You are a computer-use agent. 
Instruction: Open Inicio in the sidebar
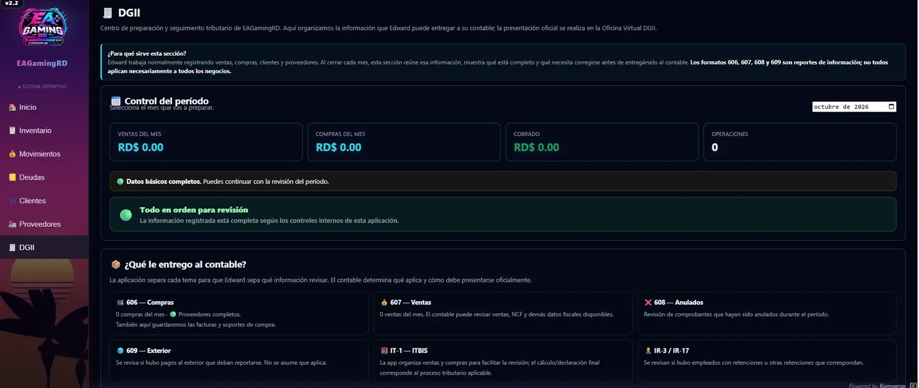coord(44,107)
